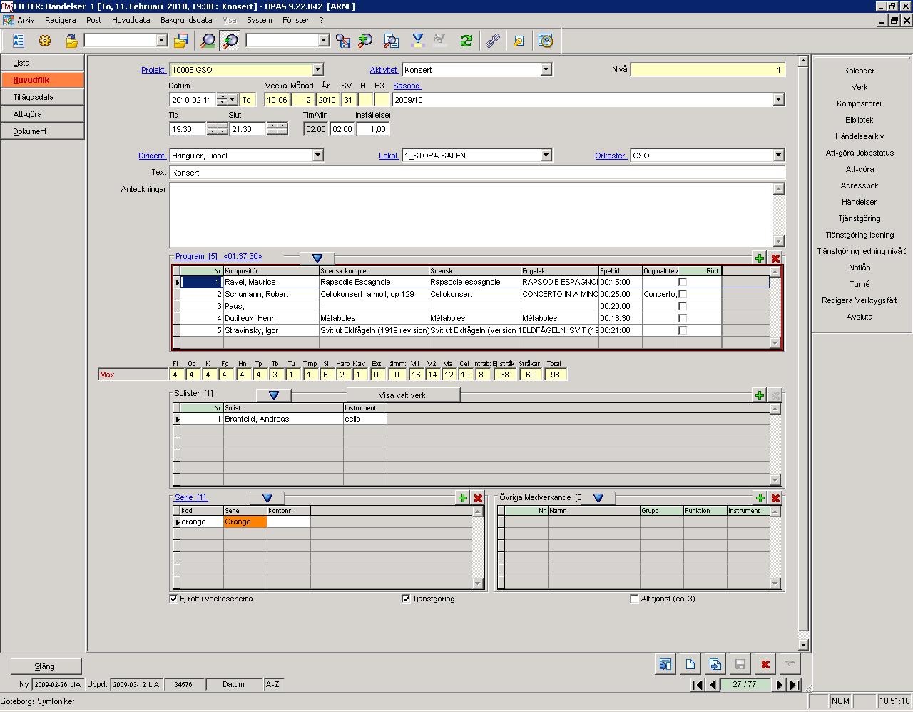Jump to the last record
Viewport: 913px width, 712px height.
pos(794,685)
